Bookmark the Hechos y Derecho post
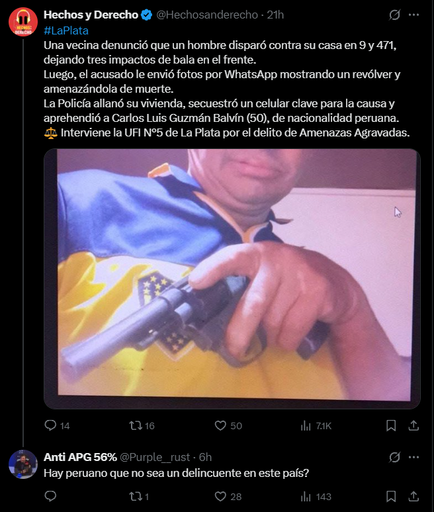434x512 pixels. pyautogui.click(x=391, y=425)
